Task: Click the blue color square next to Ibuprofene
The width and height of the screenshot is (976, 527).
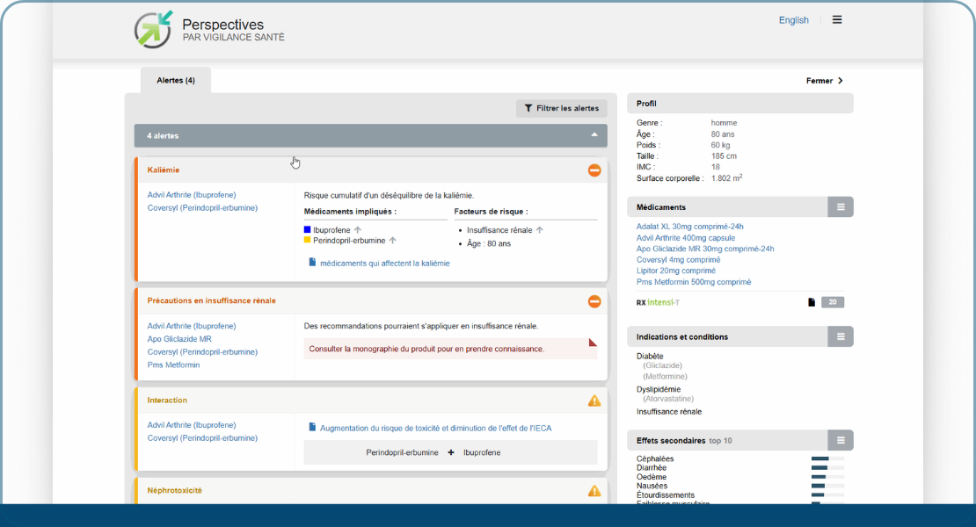Action: pyautogui.click(x=306, y=227)
